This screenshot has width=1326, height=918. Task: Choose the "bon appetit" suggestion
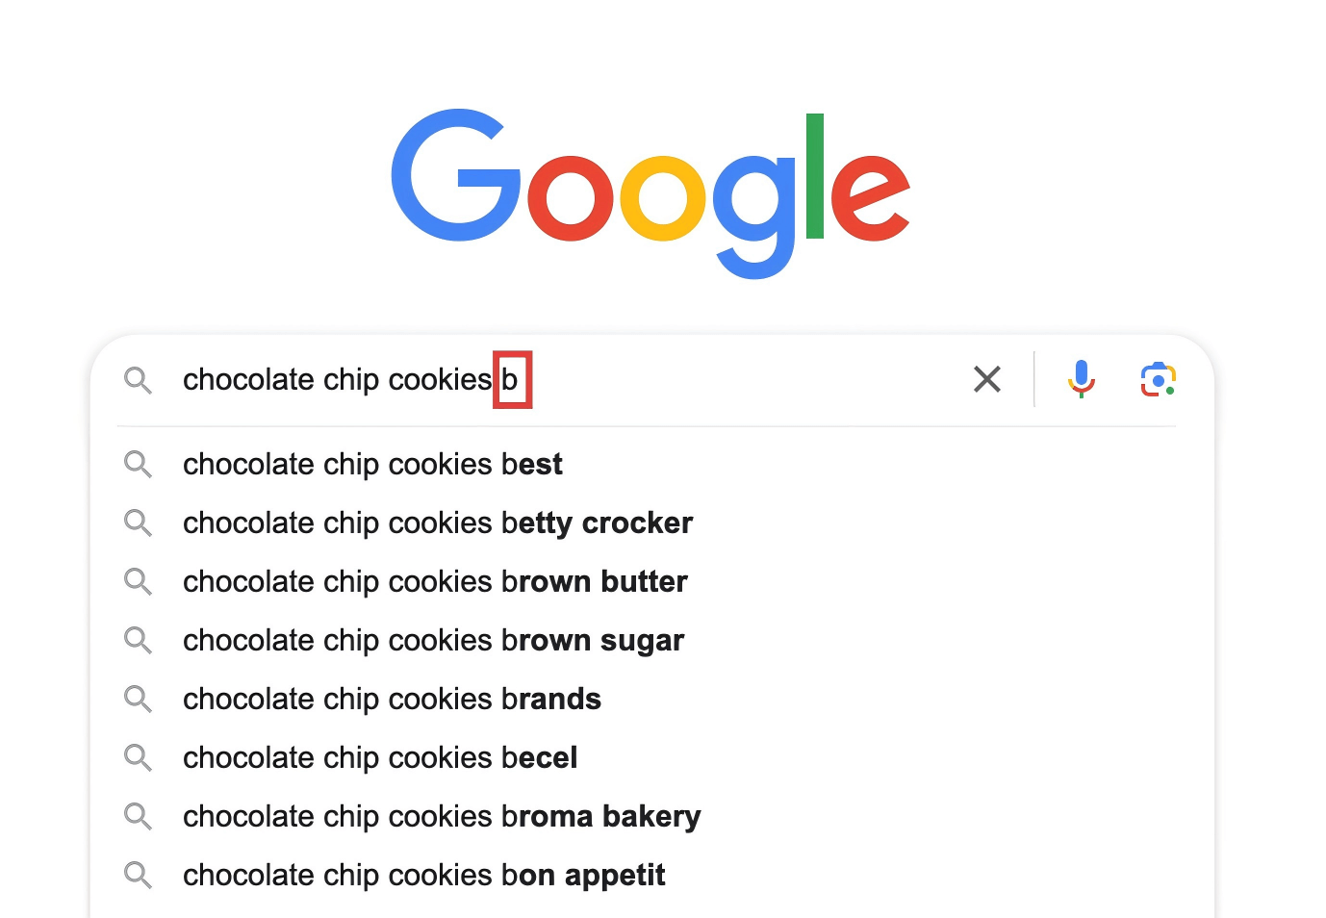click(423, 876)
